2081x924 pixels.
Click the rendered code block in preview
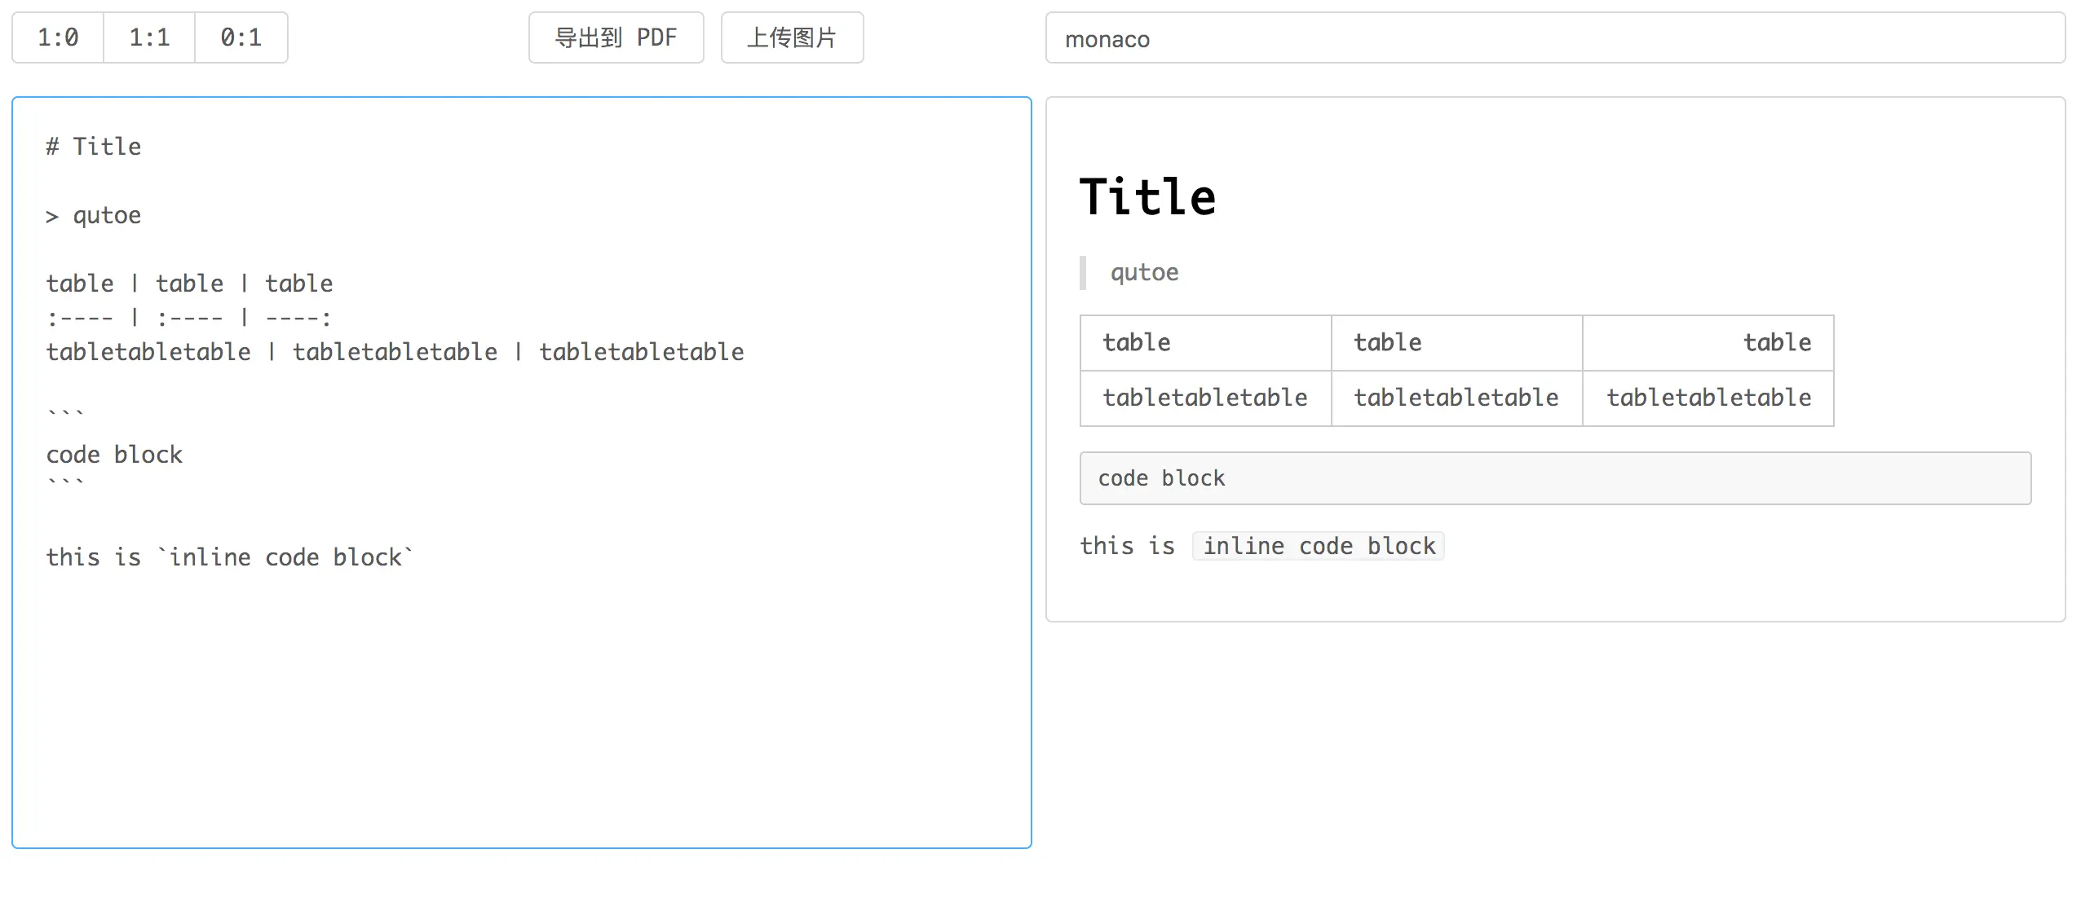click(x=1554, y=478)
